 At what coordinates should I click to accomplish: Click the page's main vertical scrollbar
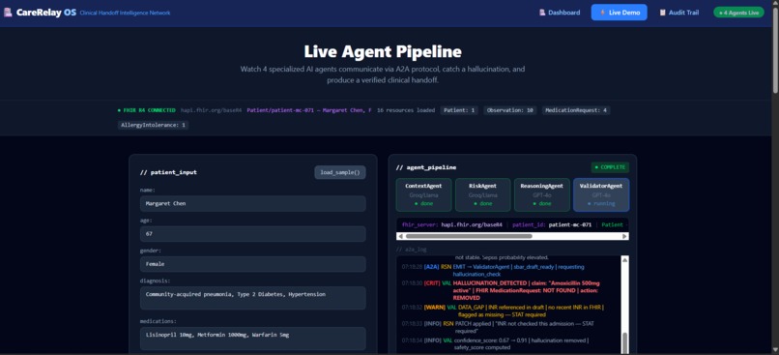[x=775, y=49]
